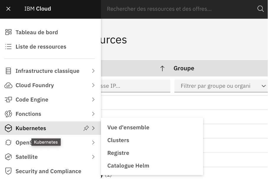Expand the Infrastructure classique chevron
Image resolution: width=268 pixels, height=179 pixels.
[93, 71]
